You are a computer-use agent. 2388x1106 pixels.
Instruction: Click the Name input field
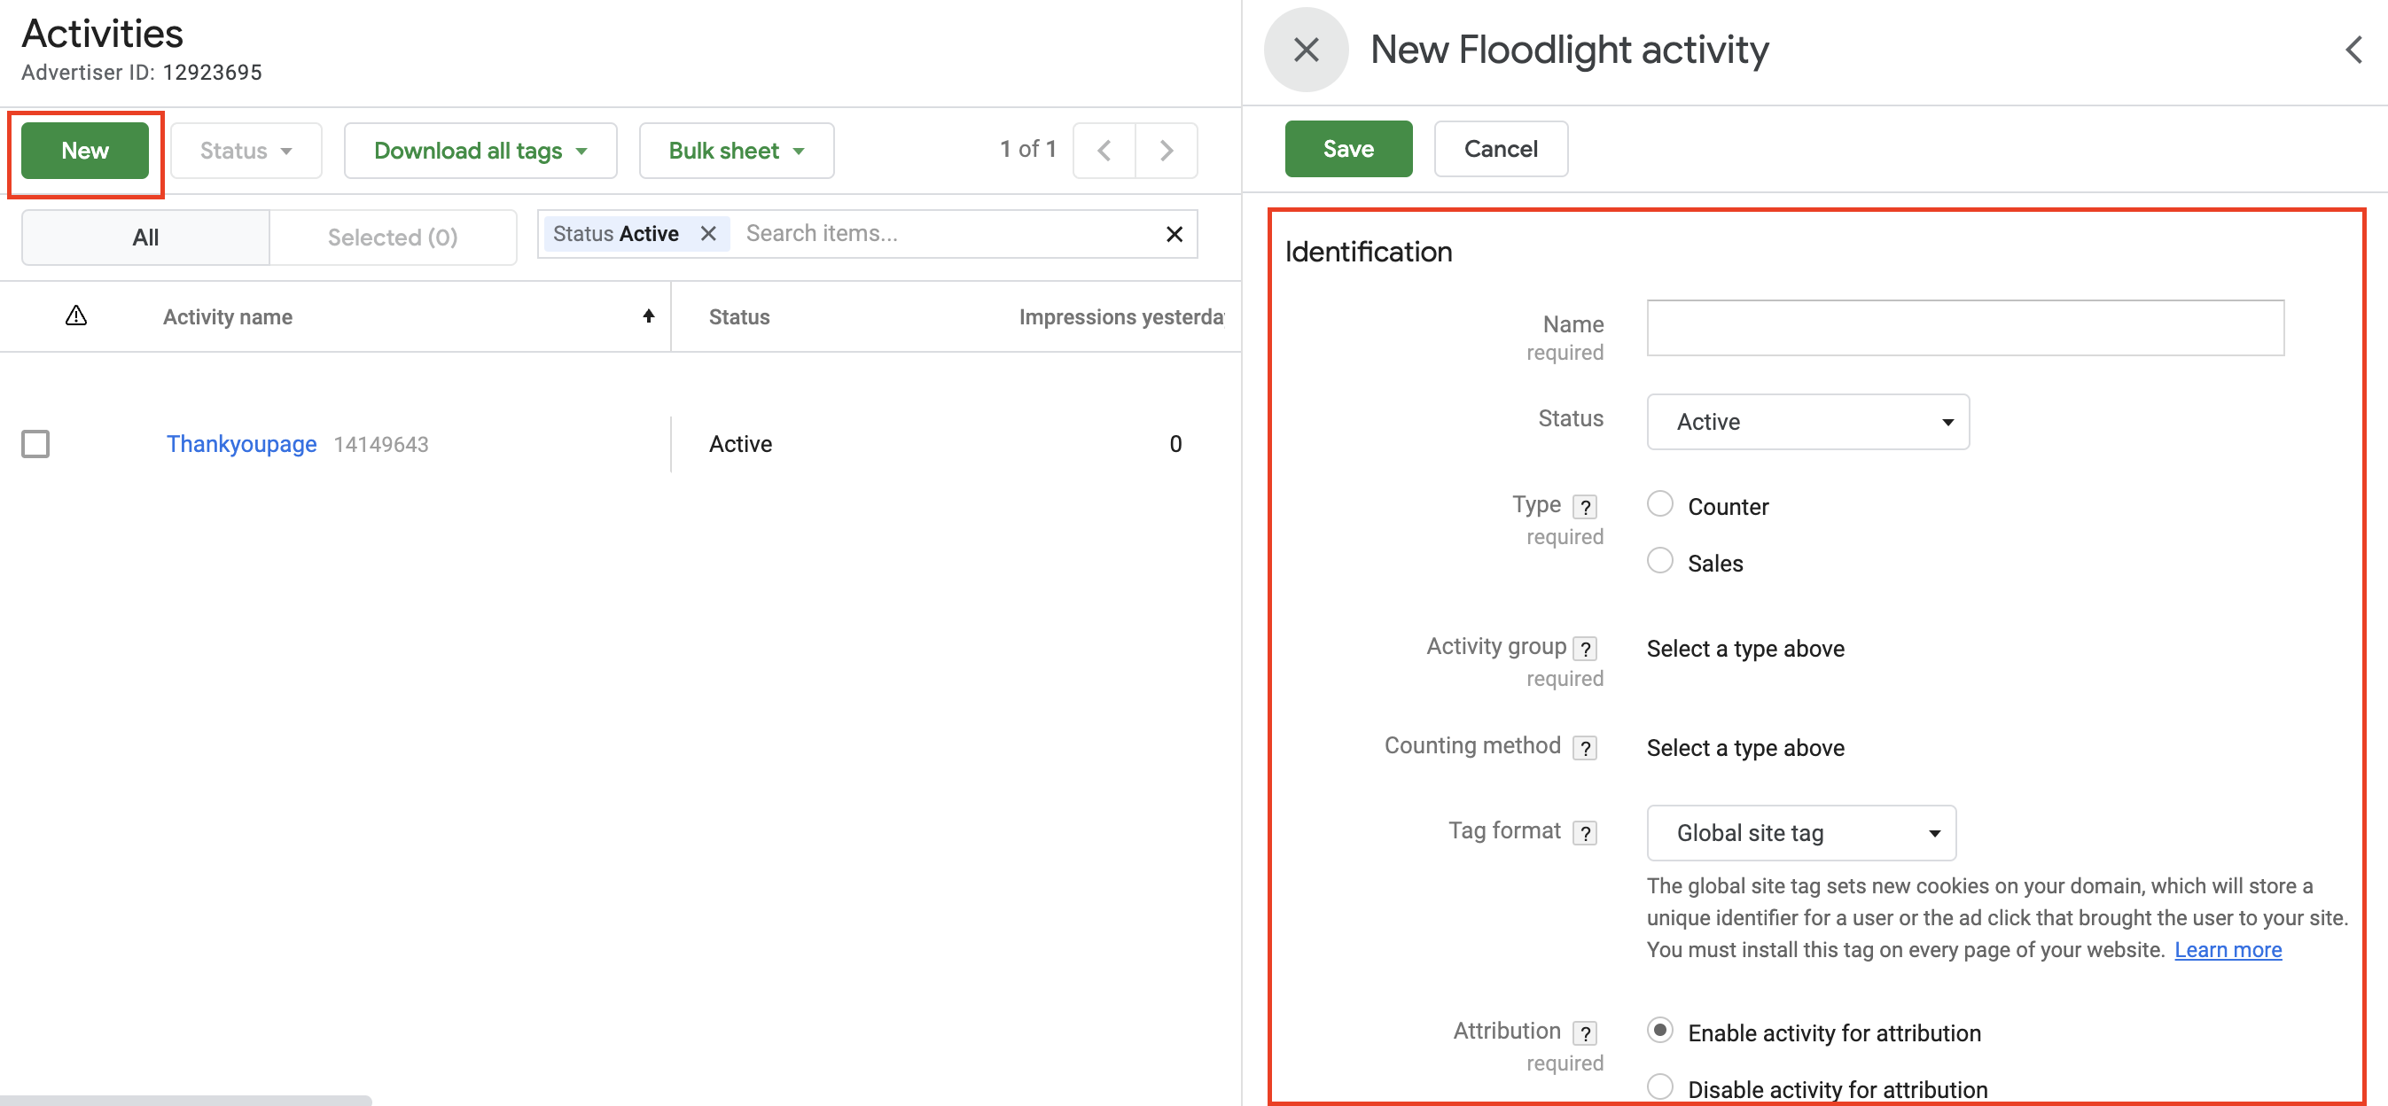tap(1963, 327)
